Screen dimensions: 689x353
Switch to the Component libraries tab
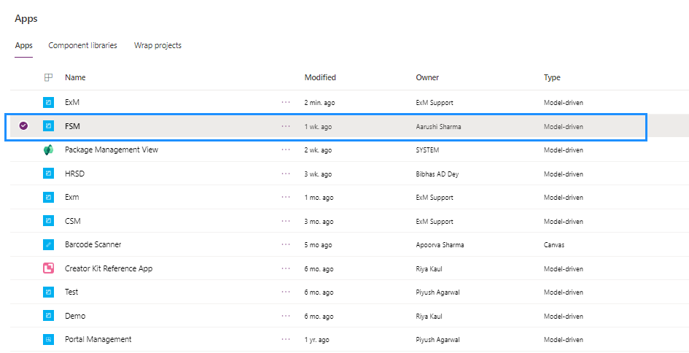coord(82,45)
